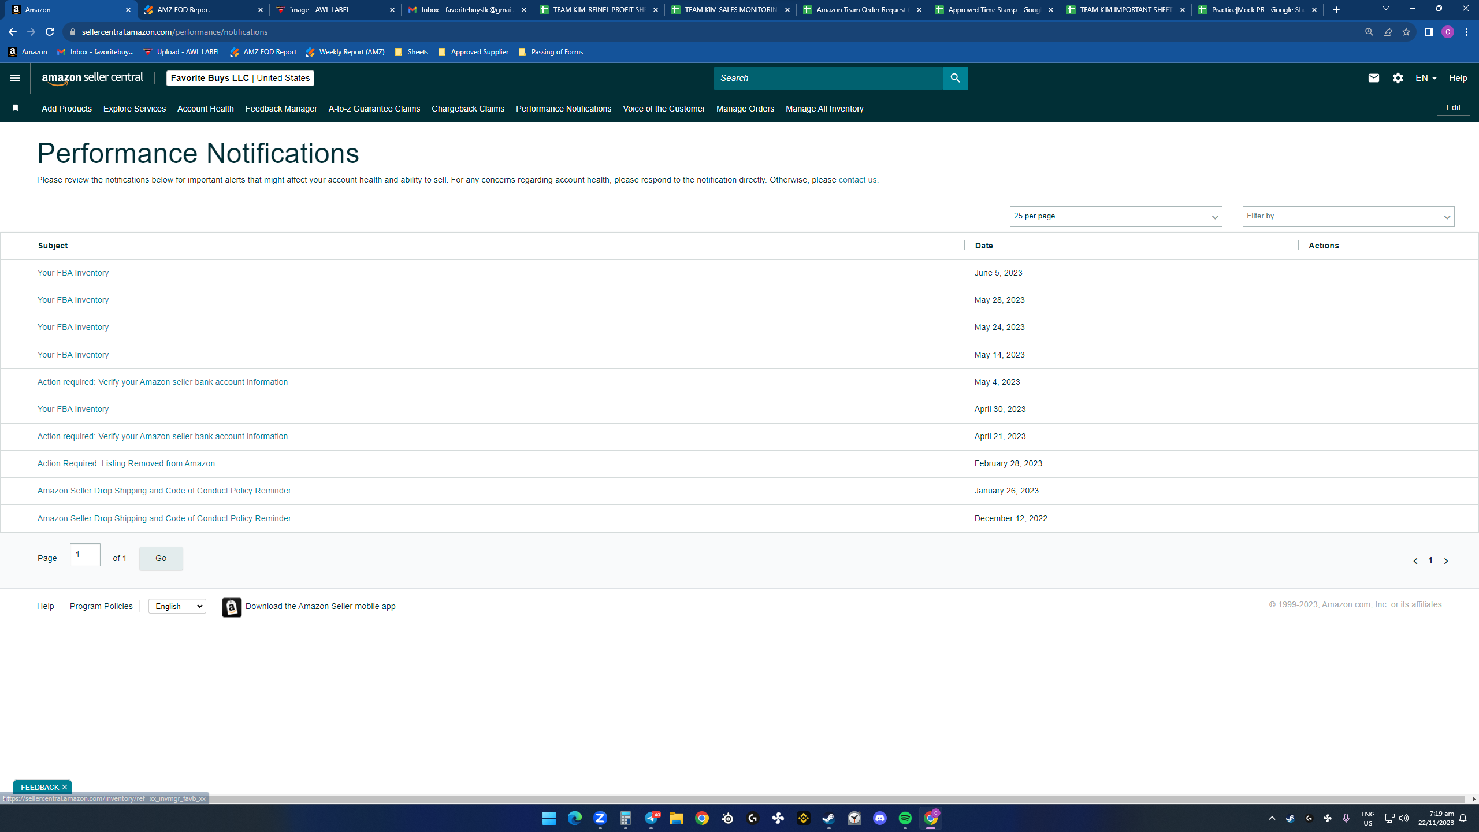The image size is (1479, 832).
Task: Click the bookmark flag in nav bar
Action: point(16,108)
